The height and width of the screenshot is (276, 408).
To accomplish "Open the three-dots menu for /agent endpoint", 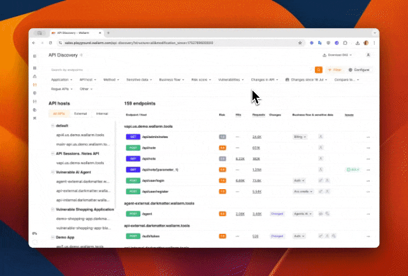I will (368, 213).
